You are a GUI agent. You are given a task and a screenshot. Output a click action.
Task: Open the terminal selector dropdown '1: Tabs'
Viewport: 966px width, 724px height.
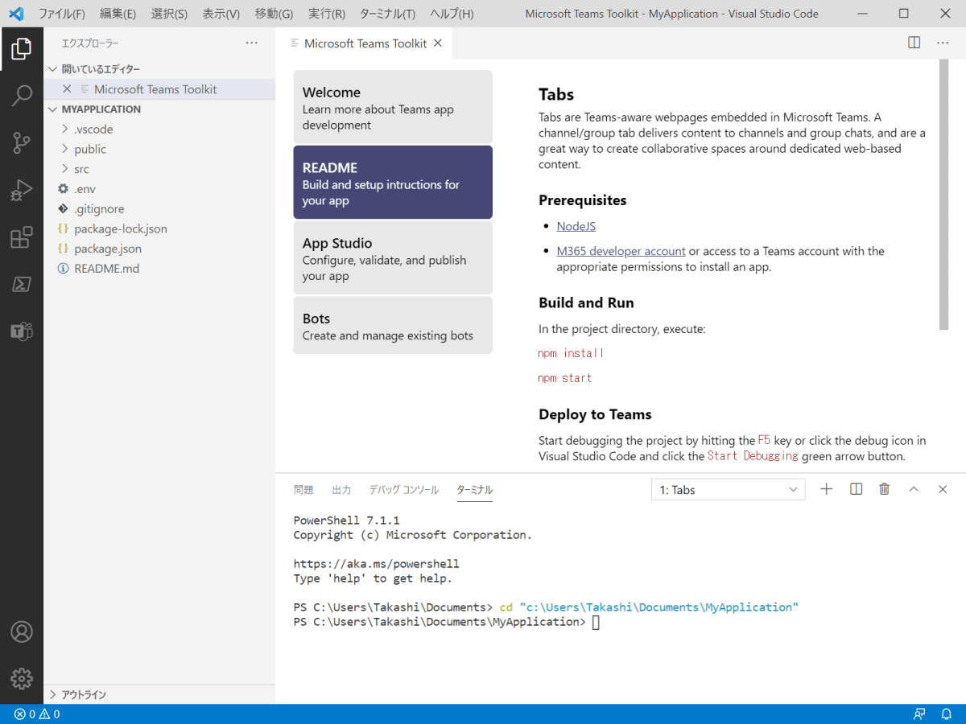click(728, 489)
